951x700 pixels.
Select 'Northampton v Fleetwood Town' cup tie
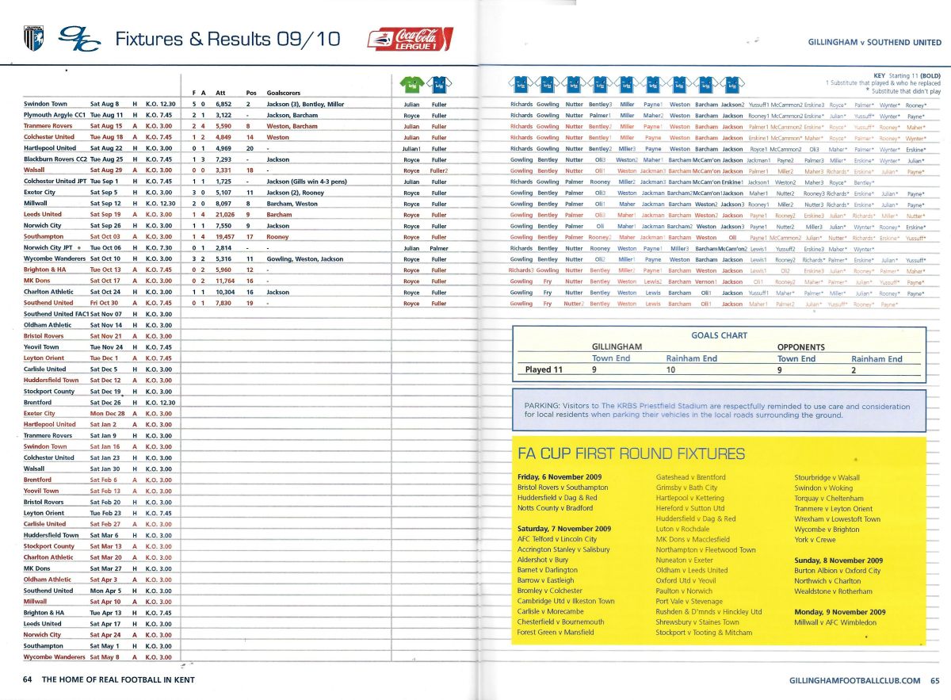pyautogui.click(x=706, y=549)
